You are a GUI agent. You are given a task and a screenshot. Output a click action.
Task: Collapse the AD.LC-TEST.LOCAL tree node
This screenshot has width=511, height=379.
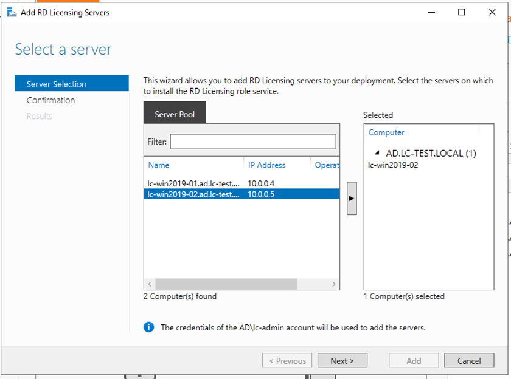[x=377, y=153]
